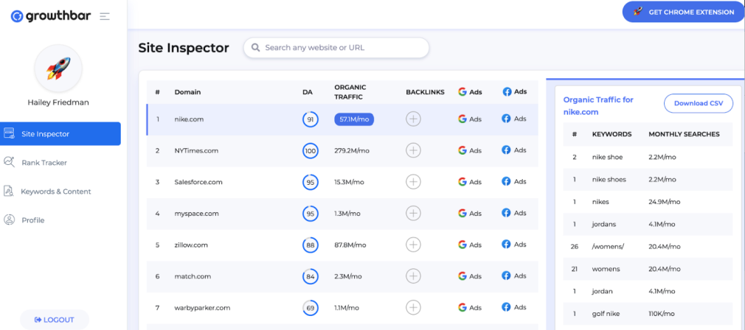Select the match.com domain row
The width and height of the screenshot is (745, 330).
pos(342,276)
